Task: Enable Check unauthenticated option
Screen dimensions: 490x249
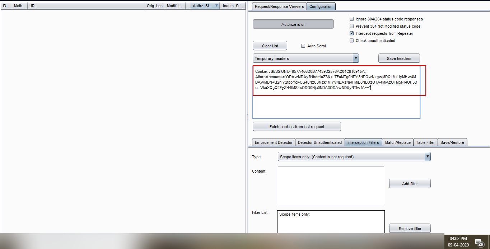Action: click(352, 41)
